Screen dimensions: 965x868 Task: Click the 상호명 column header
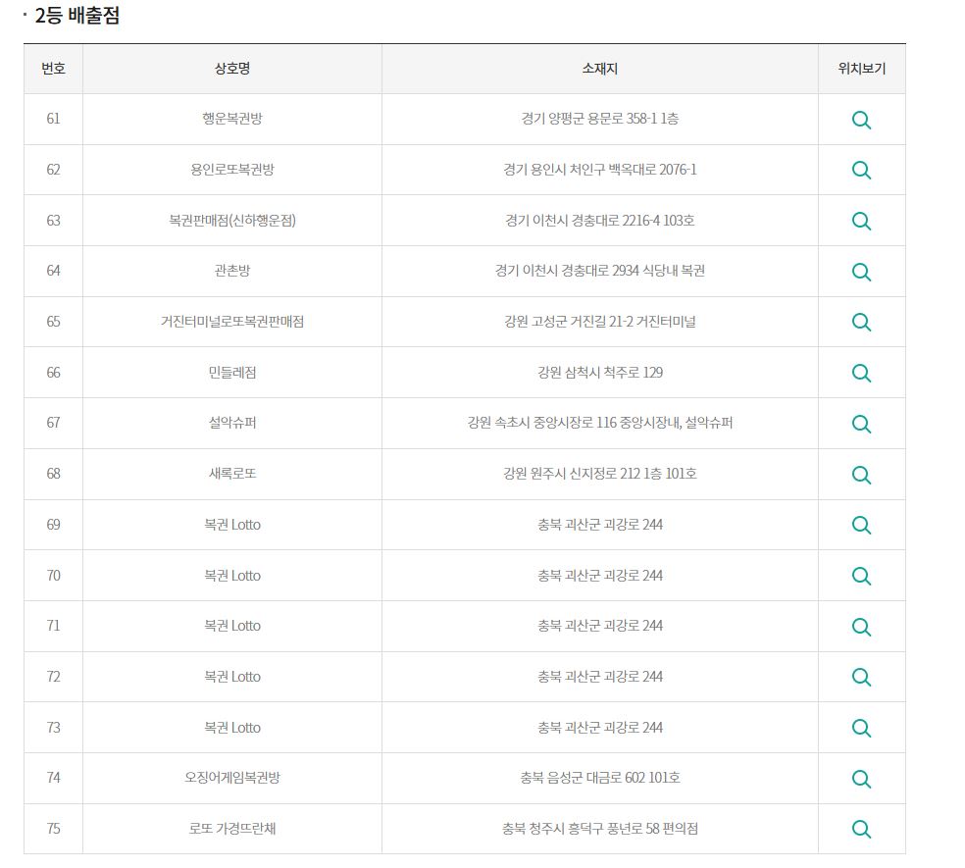tap(232, 69)
